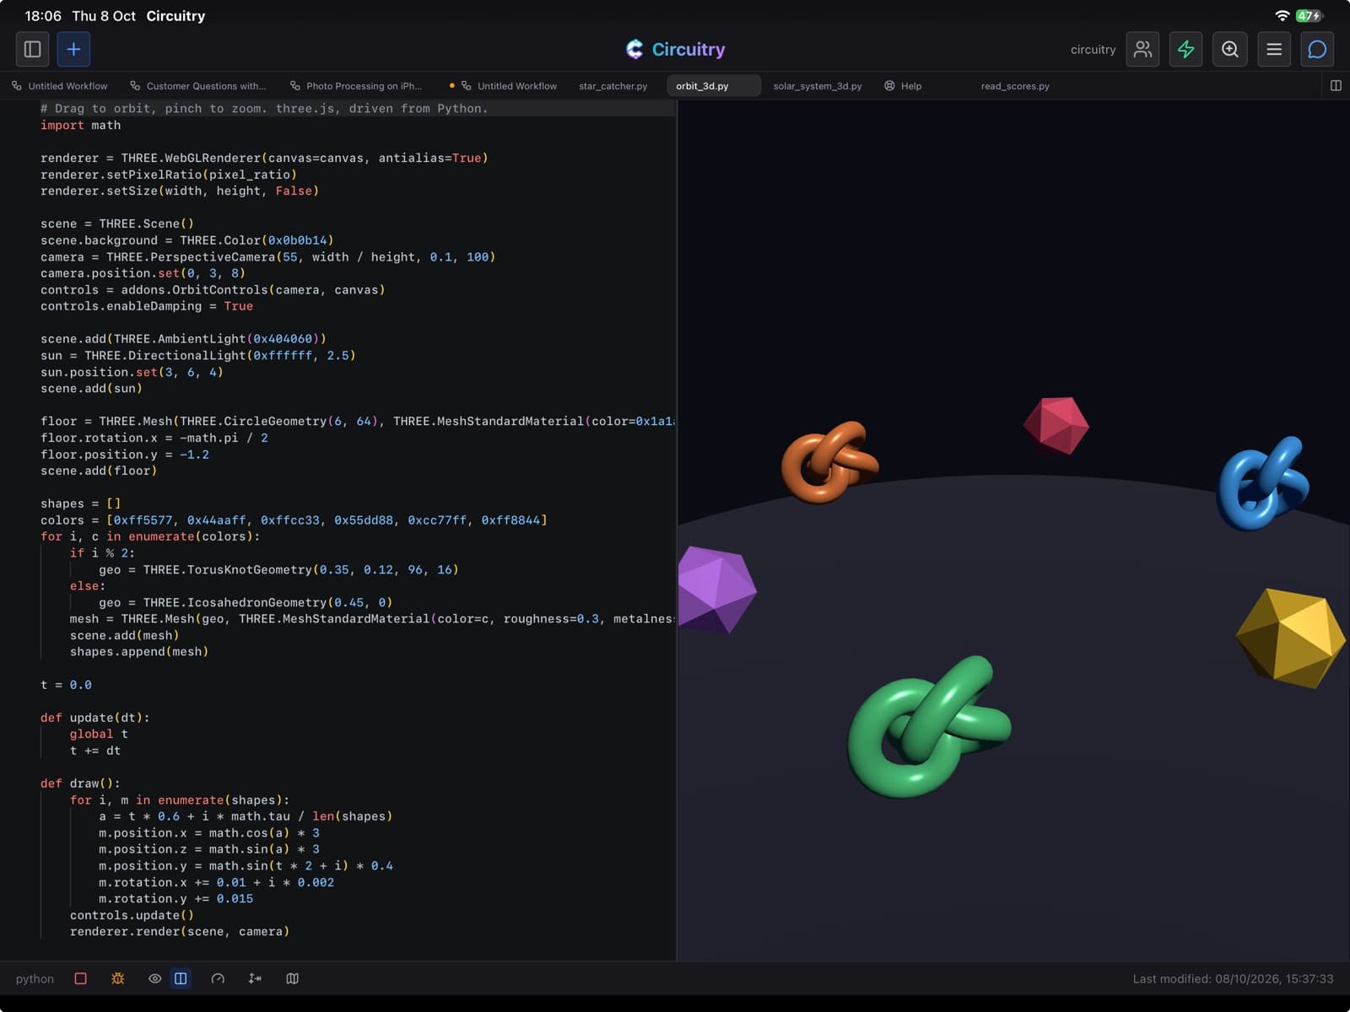1350x1012 pixels.
Task: Click the Last modified timestamp text
Action: pos(1233,978)
